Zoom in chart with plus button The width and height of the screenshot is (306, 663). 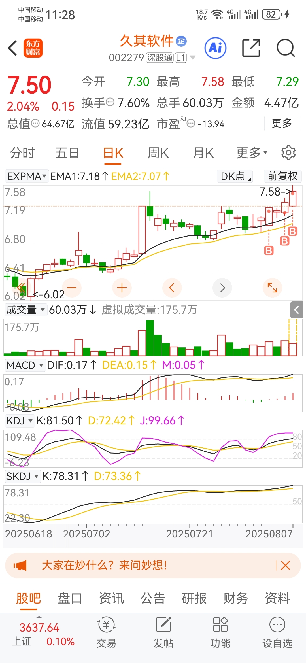122,288
